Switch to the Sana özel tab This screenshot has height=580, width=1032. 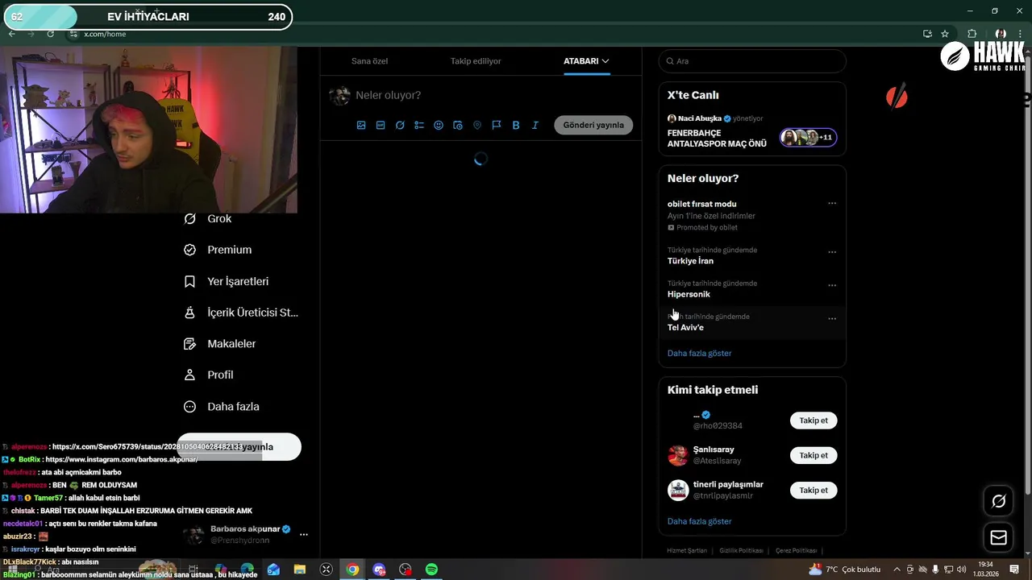[369, 61]
